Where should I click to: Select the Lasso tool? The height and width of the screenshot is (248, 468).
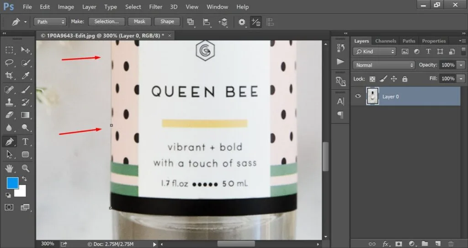(x=10, y=62)
